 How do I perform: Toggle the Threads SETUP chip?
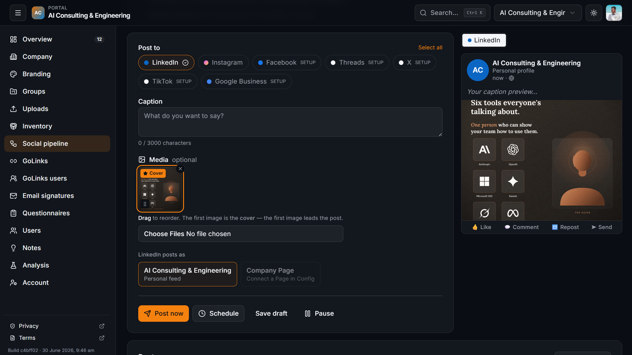tap(357, 63)
